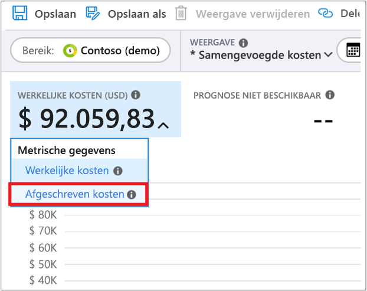This screenshot has height=291, width=367.
Task: Click the $ 80K axis label
Action: tap(43, 215)
